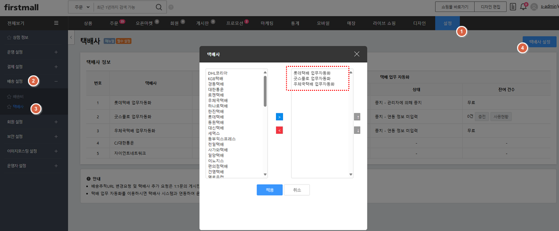
Task: Select 로젠택배 in the left courier list
Action: click(x=216, y=95)
